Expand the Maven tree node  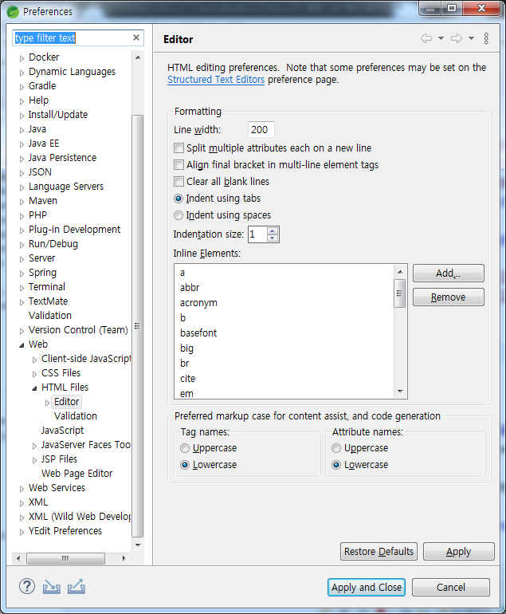22,202
